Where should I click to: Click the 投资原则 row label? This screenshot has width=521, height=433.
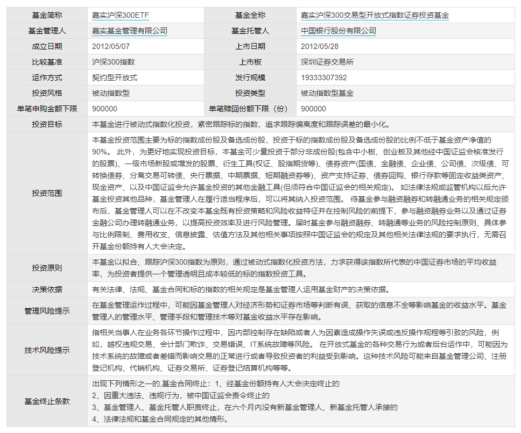[47, 268]
